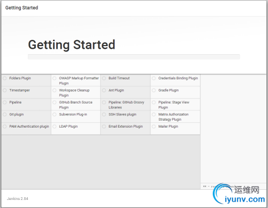
Task: Click the LDAP Plugin status circle
Action: [55, 127]
